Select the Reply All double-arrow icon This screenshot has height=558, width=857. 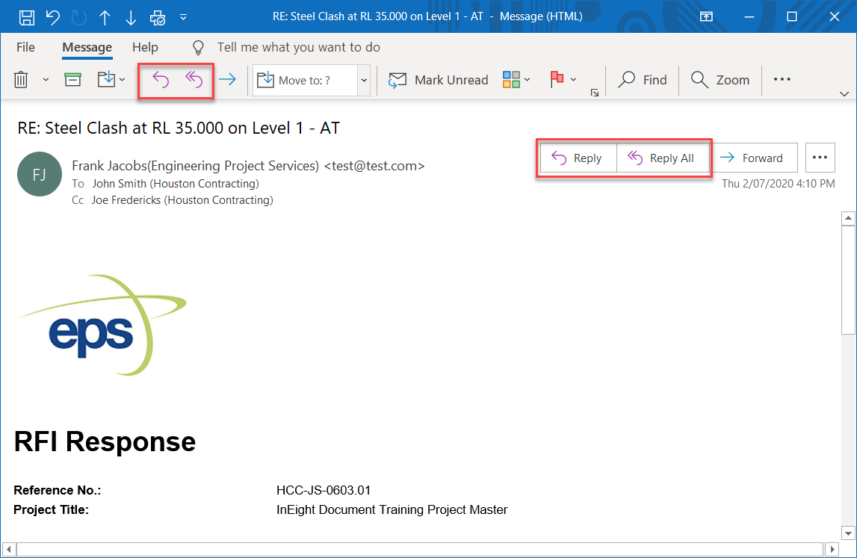tap(194, 79)
